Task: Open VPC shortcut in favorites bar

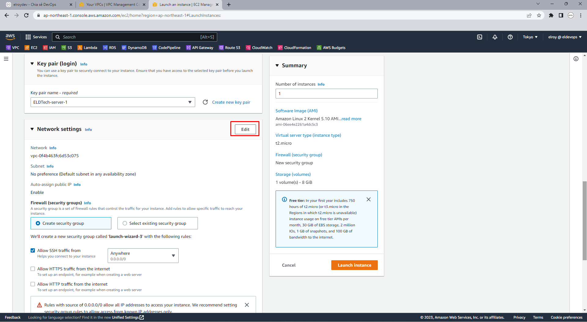Action: coord(13,48)
